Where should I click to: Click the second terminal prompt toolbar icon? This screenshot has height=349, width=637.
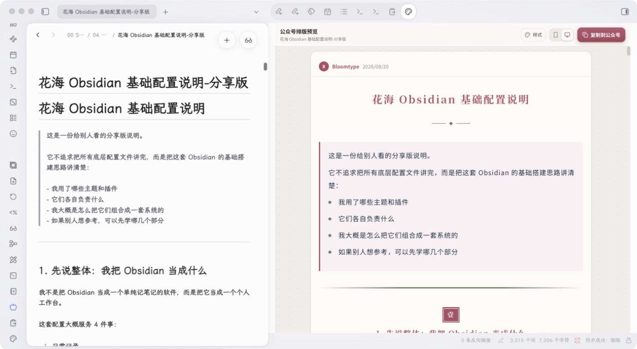coord(376,12)
